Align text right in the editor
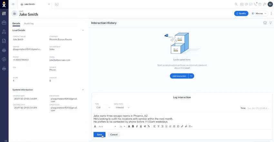274x142 pixels. click(162, 126)
